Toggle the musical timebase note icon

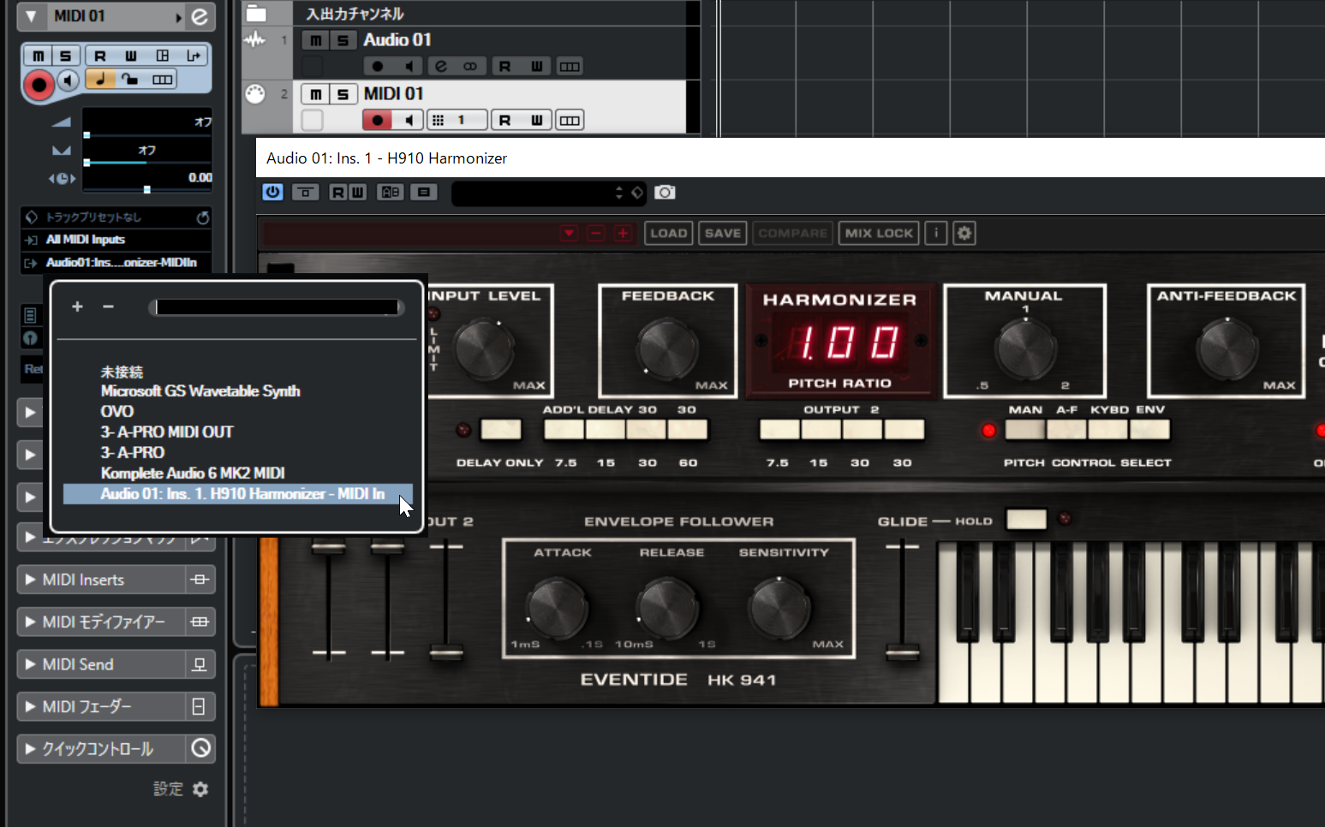point(100,80)
